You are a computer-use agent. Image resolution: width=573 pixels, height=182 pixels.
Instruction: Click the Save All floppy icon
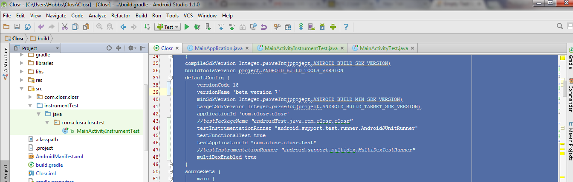point(17,27)
